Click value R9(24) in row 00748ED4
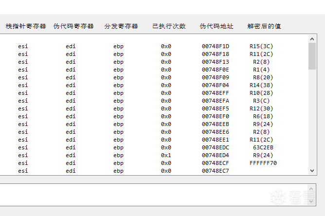Image resolution: width=325 pixels, height=216 pixels. coord(263,155)
